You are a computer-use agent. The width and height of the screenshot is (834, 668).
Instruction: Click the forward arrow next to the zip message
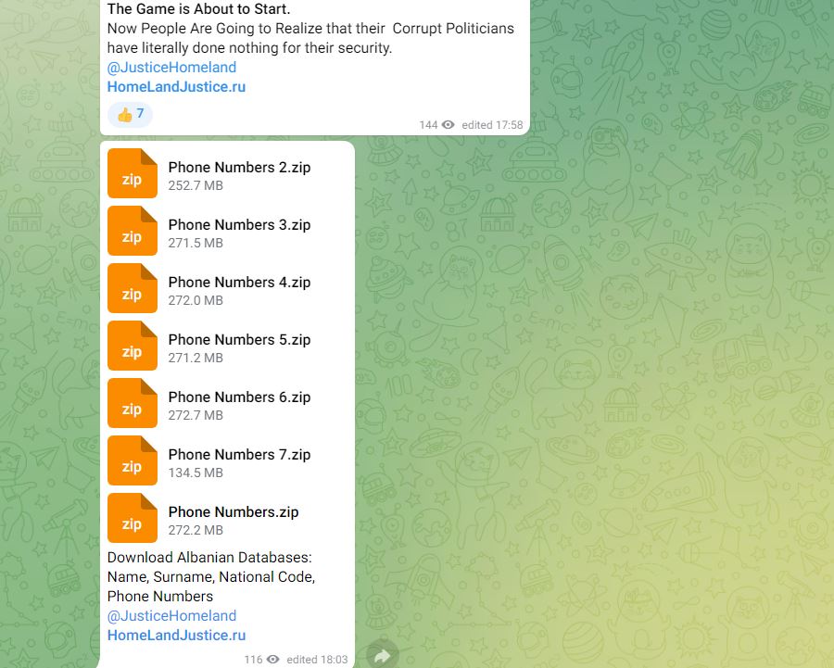[383, 656]
